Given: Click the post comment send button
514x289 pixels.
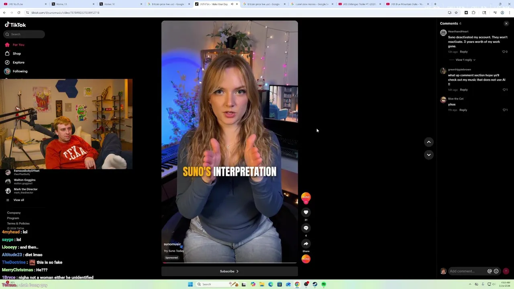Looking at the screenshot, I should [x=506, y=271].
